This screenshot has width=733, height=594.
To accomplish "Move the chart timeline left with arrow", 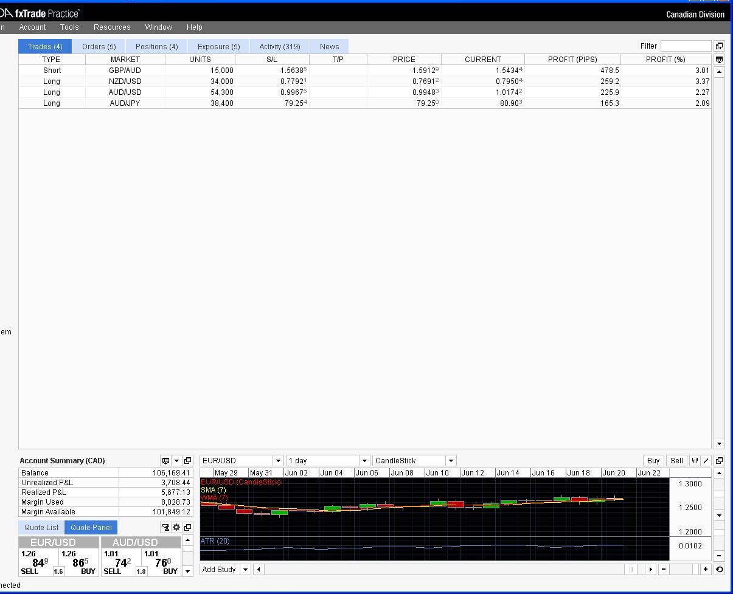I will (259, 570).
